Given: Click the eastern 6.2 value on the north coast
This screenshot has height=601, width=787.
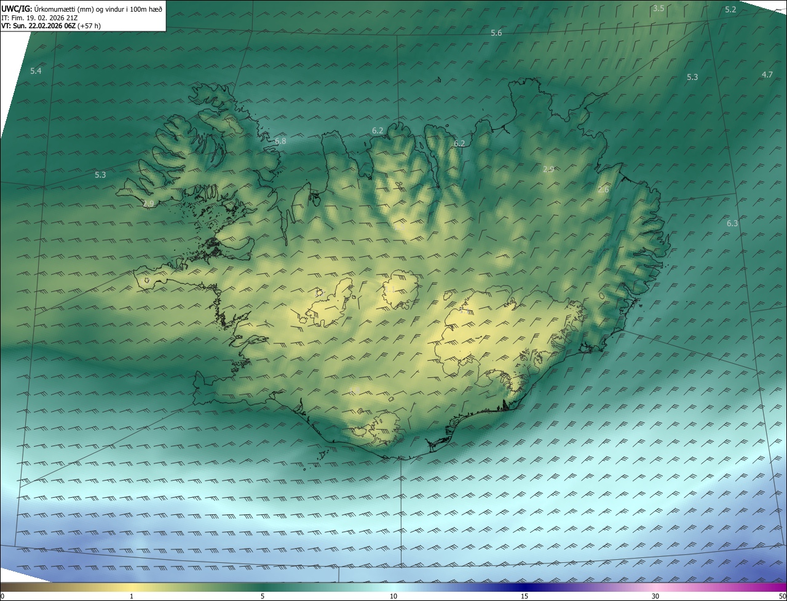Looking at the screenshot, I should coord(459,144).
